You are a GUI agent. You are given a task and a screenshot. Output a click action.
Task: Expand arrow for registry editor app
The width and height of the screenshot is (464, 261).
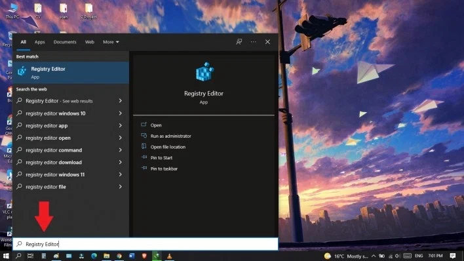click(x=121, y=126)
